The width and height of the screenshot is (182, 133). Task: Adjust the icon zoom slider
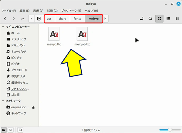click(x=170, y=130)
